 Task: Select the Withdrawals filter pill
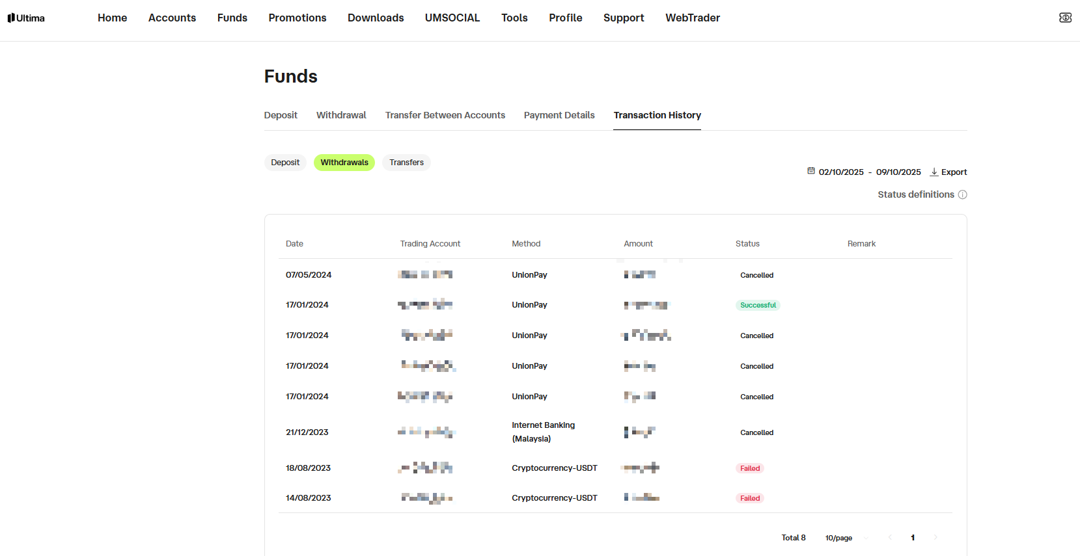(344, 163)
